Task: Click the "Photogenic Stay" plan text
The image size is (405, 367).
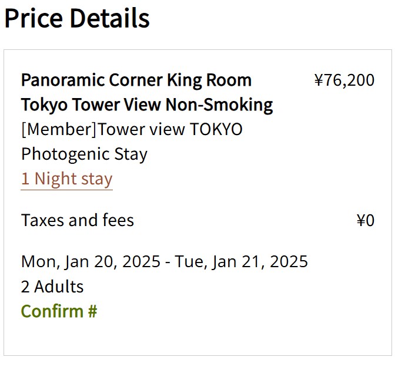Action: click(x=84, y=154)
